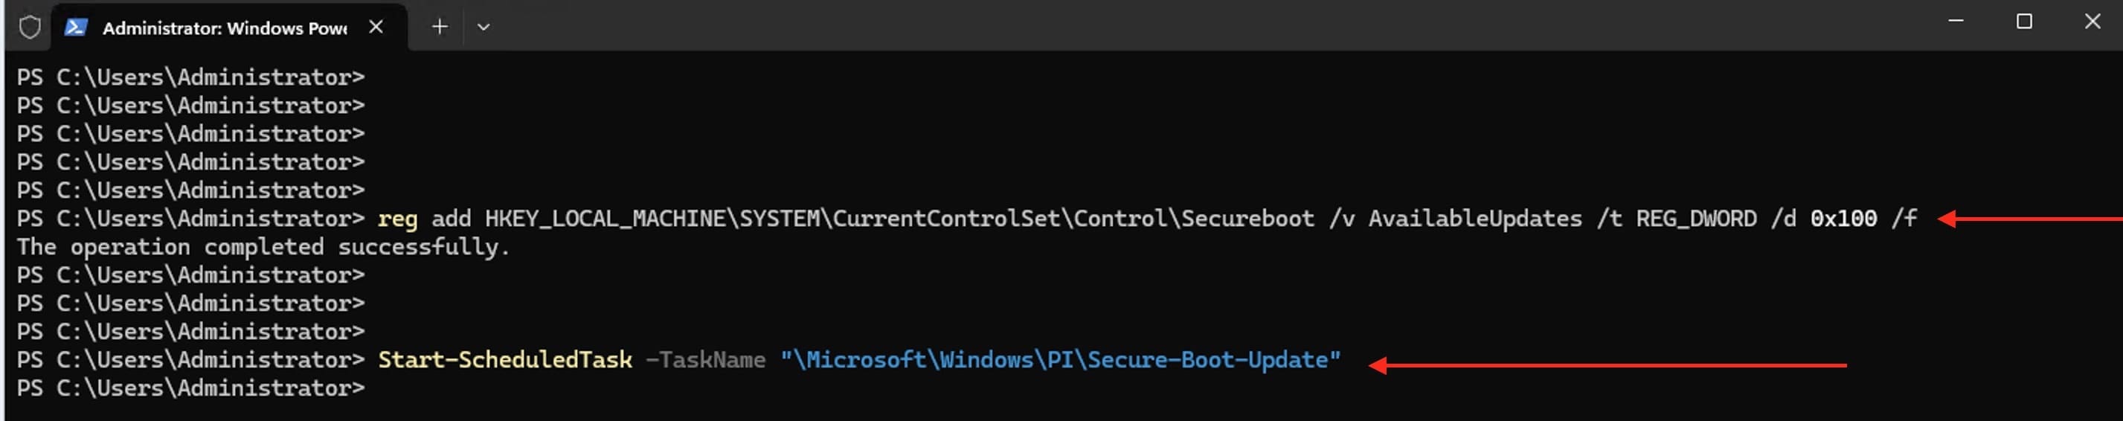Click the HKEY_LOCAL_MACHINE registry path
Screen dimensions: 2123x421
tap(899, 219)
